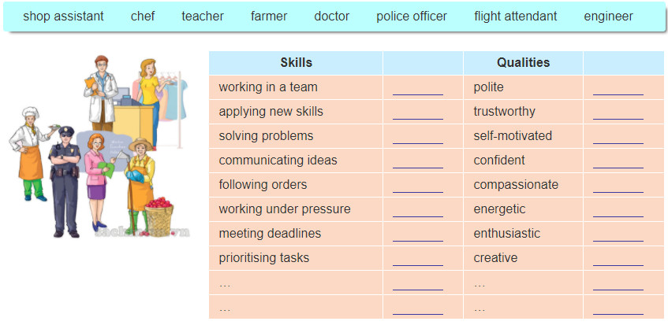Pick the "engineer" word option
The width and height of the screenshot is (668, 325).
(x=608, y=17)
